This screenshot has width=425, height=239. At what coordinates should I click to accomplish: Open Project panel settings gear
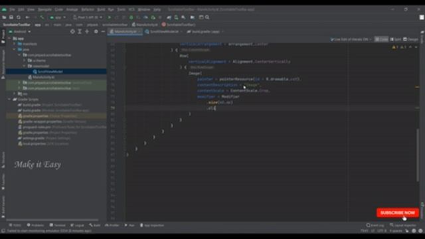(x=96, y=32)
